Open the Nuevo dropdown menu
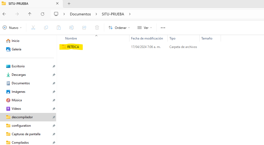The height and width of the screenshot is (145, 264). 12,28
